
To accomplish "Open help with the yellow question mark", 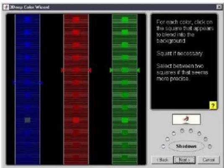I will (x=213, y=106).
